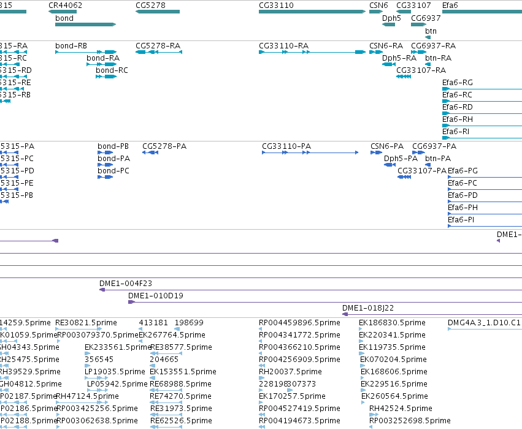Screen dimensions: 522x430
Task: Select protein CG6937-PA
Action: 418,153
